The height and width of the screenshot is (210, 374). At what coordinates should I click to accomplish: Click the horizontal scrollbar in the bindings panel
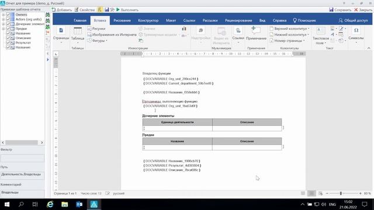click(22, 142)
